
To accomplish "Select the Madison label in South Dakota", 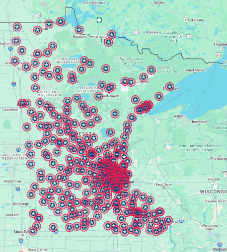I will click(x=13, y=215).
